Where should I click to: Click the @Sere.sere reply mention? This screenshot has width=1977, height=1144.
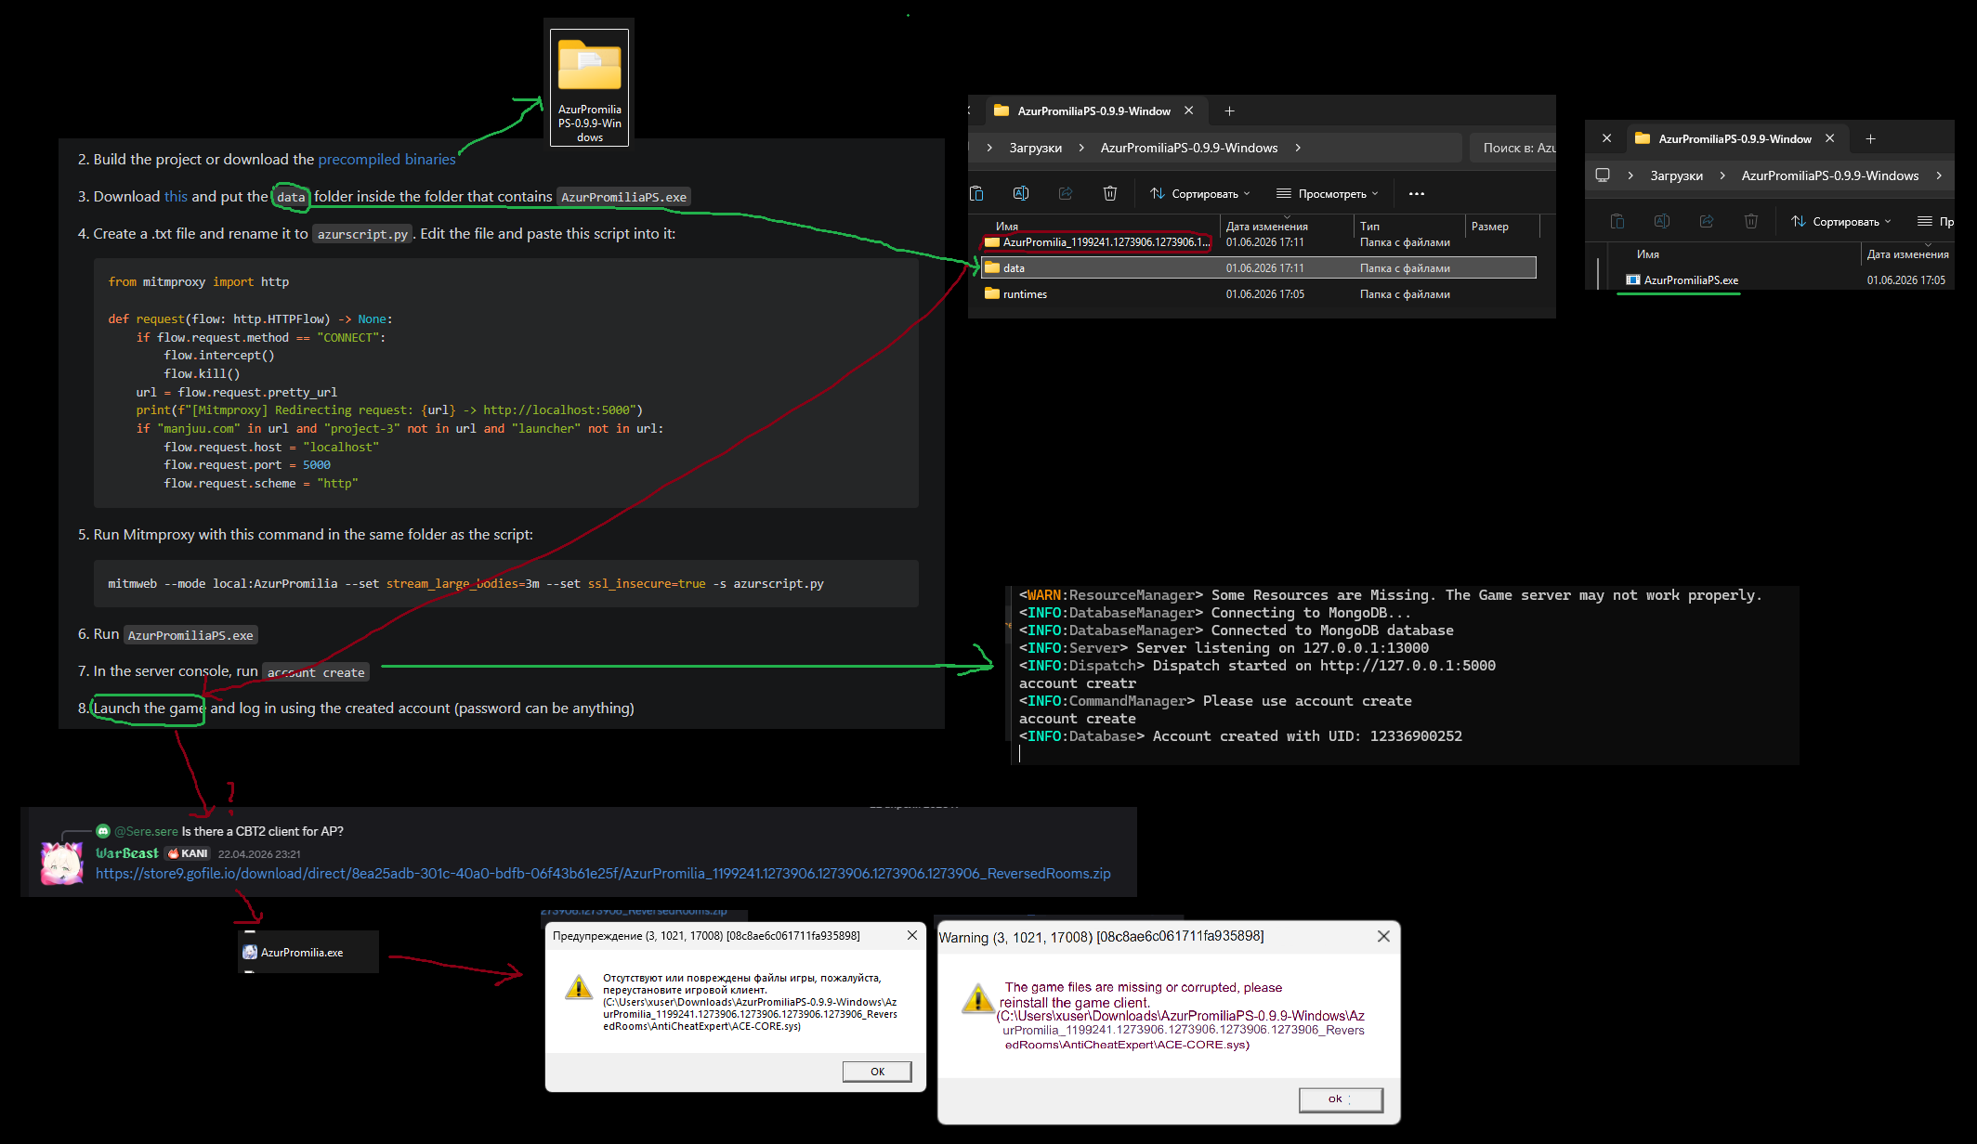[x=146, y=831]
